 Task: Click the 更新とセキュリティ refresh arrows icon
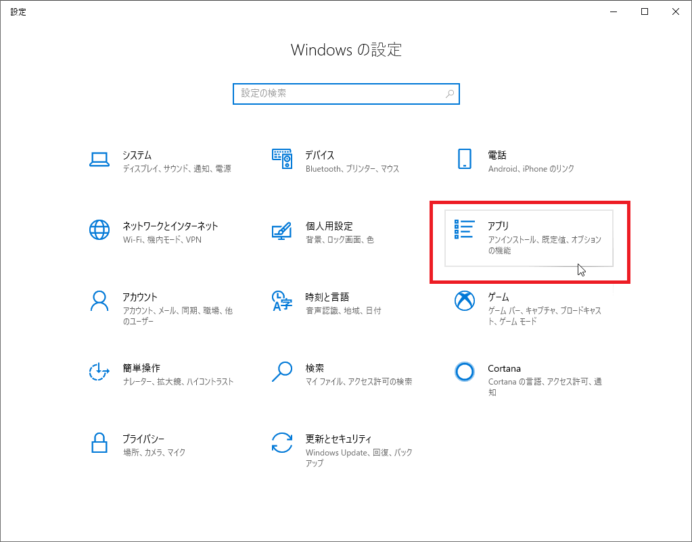[281, 443]
